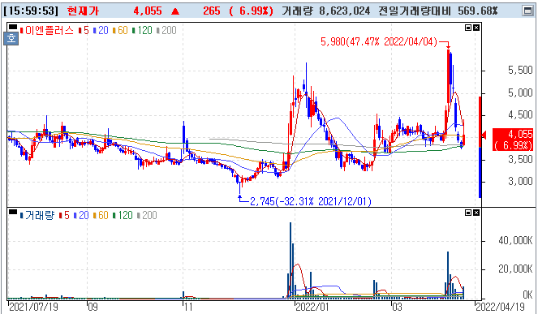Click the 2022/01 date axis label
Screen dimensions: 538x314
(312, 307)
